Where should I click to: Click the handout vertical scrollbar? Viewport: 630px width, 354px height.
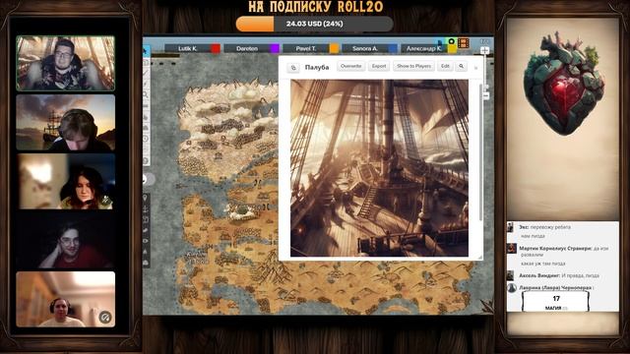pos(480,151)
